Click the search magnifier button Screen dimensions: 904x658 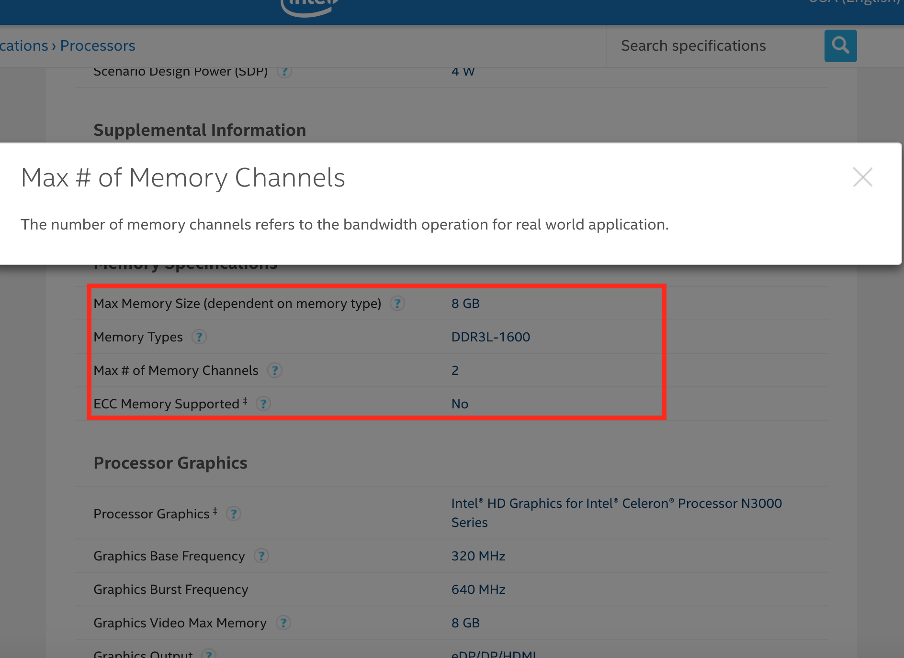(x=840, y=46)
